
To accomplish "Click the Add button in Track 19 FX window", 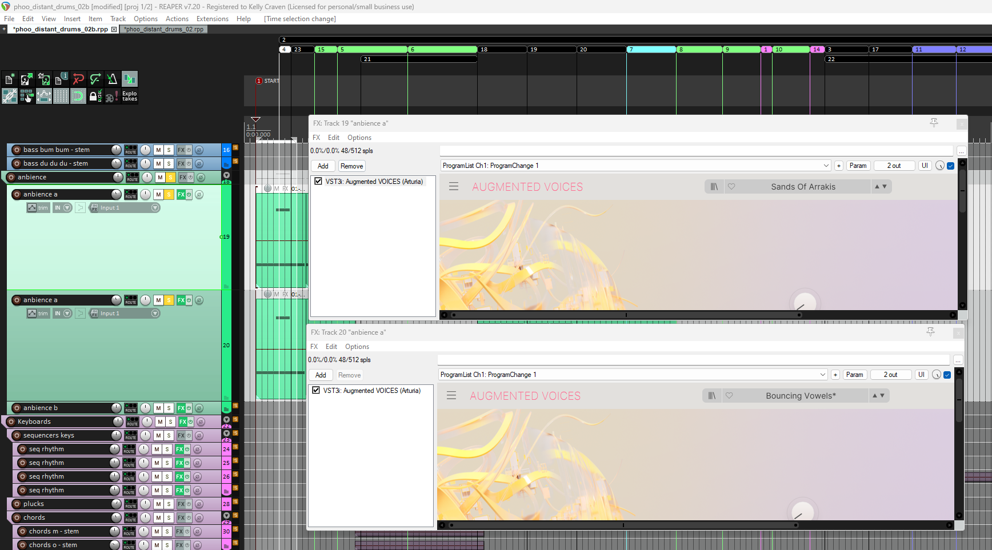I will pos(323,166).
